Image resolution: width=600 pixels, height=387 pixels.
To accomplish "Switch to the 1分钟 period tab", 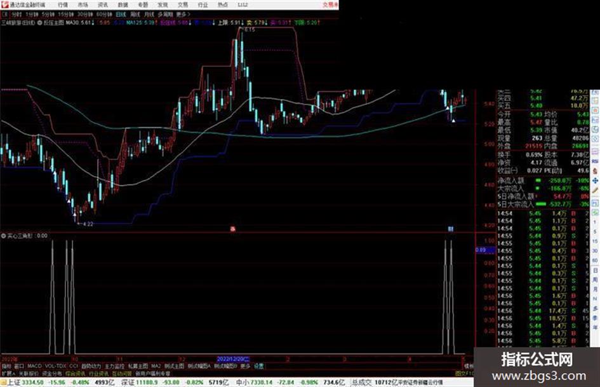I will coord(32,14).
